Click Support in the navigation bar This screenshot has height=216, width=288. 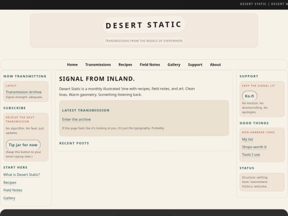195,65
